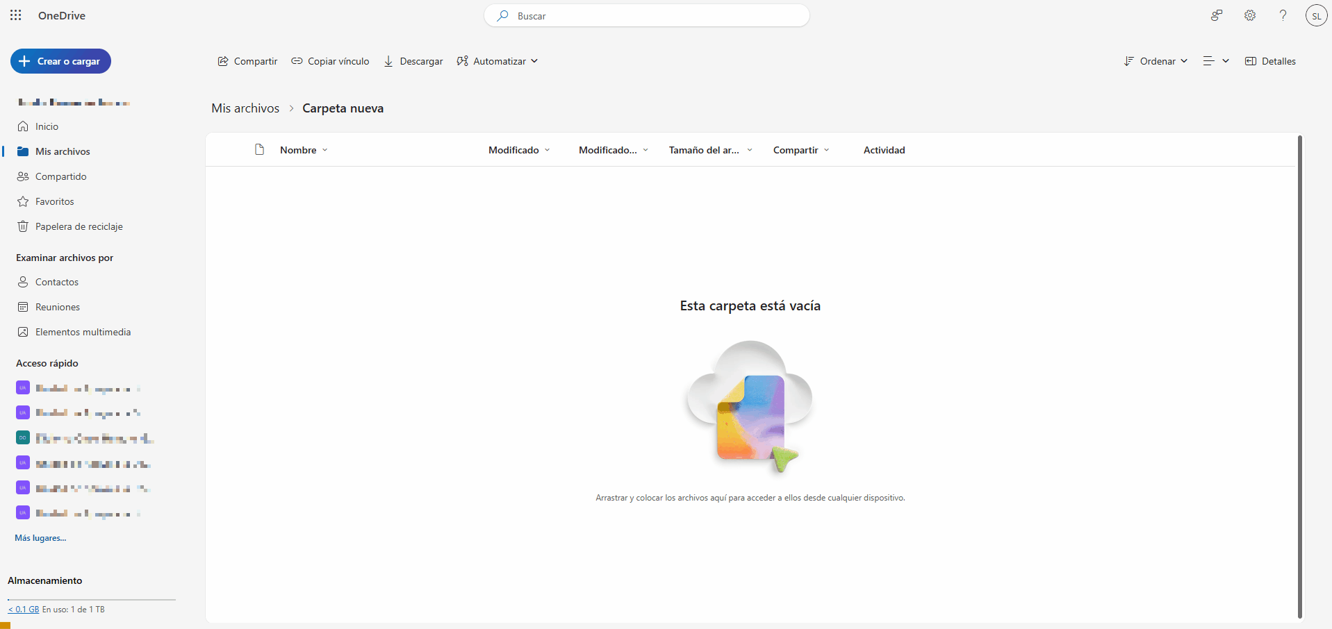Click the feedback person icon near settings

tap(1216, 15)
